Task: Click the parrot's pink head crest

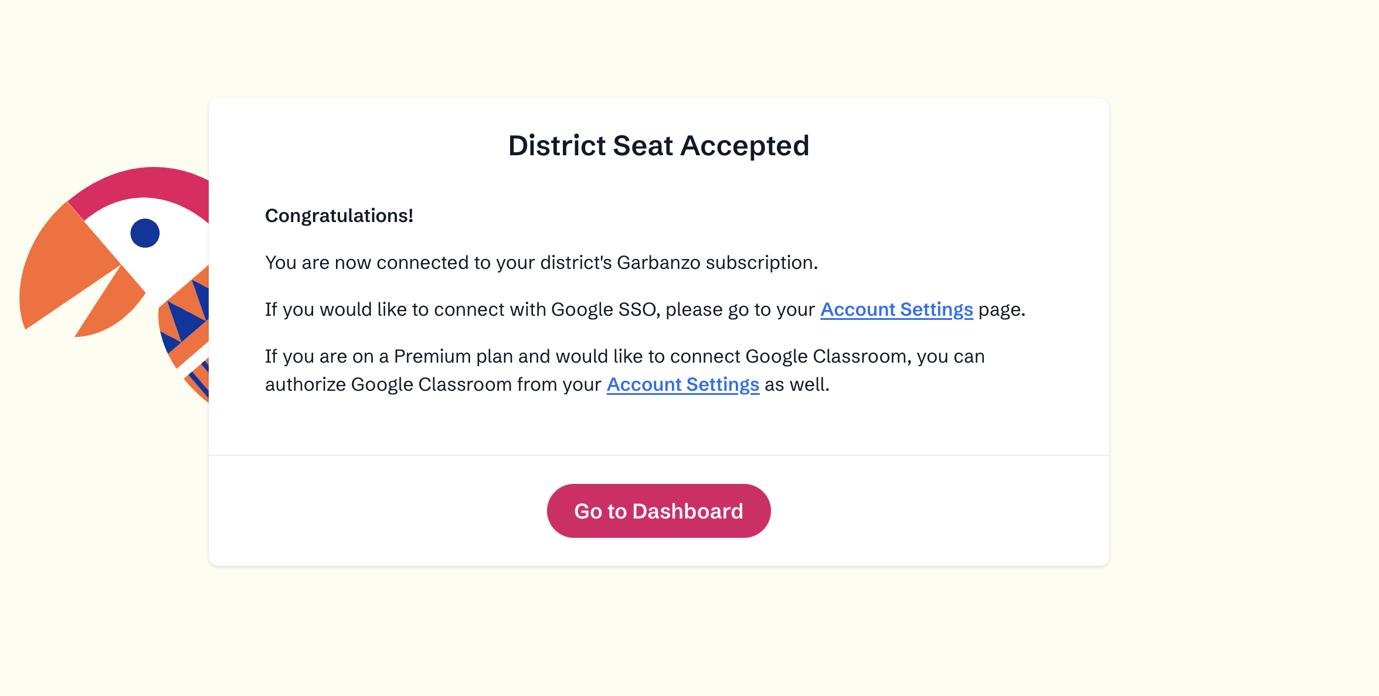Action: (x=147, y=183)
